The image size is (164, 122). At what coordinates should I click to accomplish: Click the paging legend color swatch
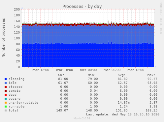pos(6,99)
